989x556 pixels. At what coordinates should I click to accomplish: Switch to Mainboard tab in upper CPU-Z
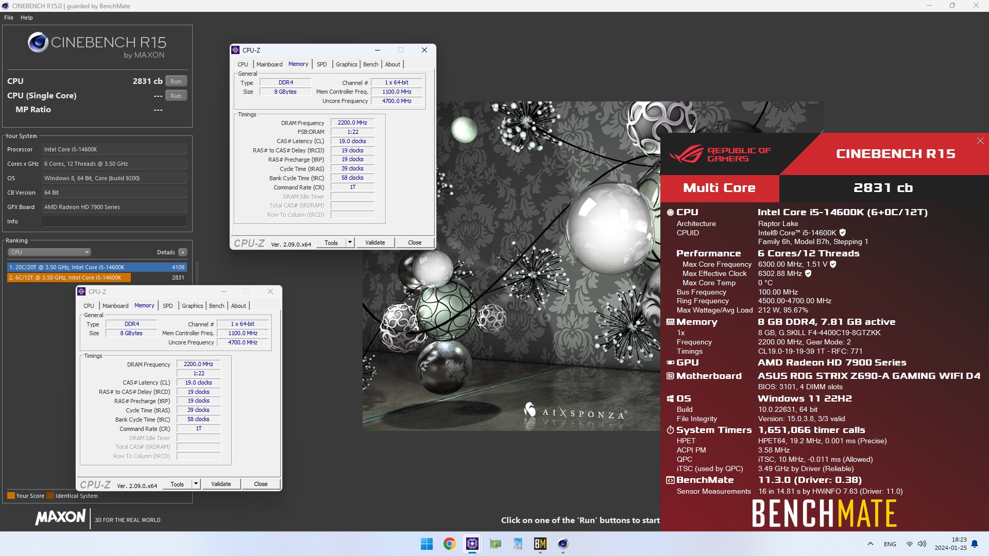pyautogui.click(x=269, y=64)
